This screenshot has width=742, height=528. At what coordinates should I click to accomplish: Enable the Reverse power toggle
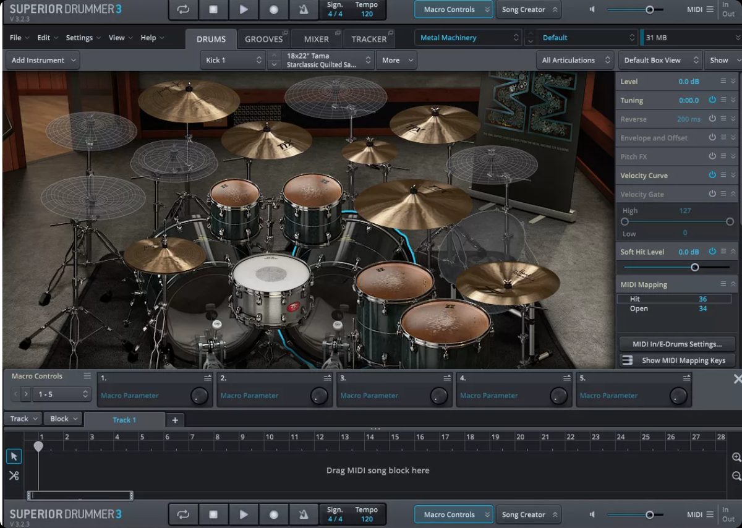click(712, 119)
